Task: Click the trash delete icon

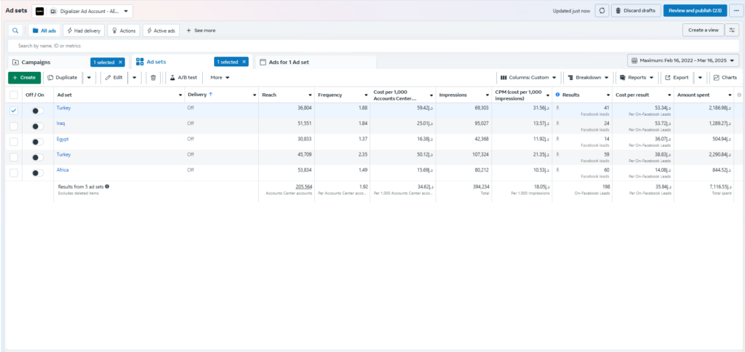Action: (153, 77)
